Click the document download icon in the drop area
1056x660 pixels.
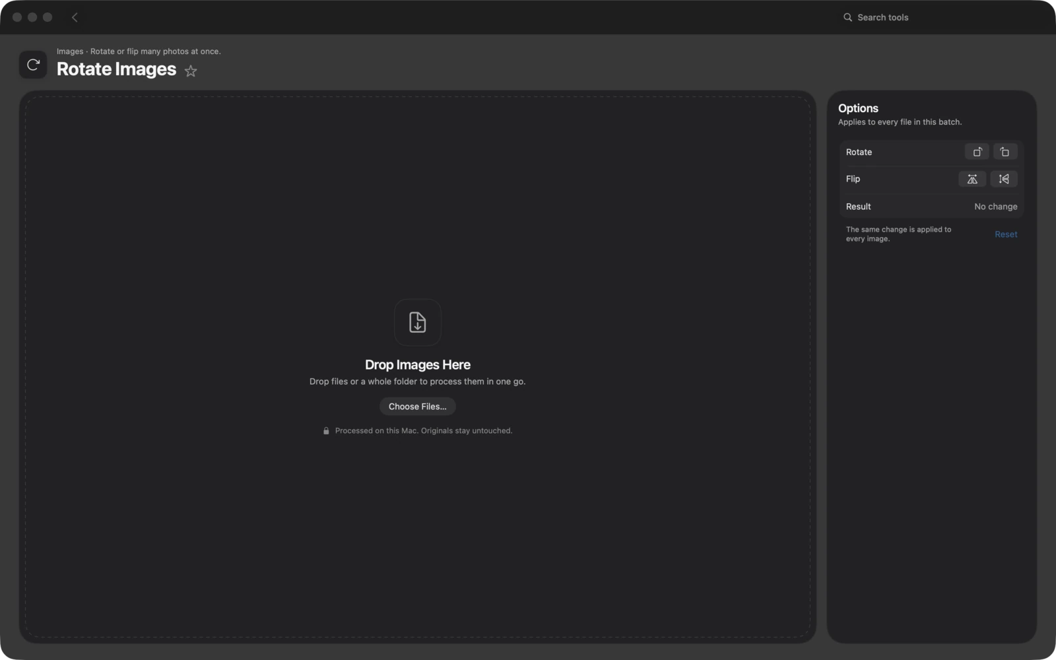click(418, 322)
